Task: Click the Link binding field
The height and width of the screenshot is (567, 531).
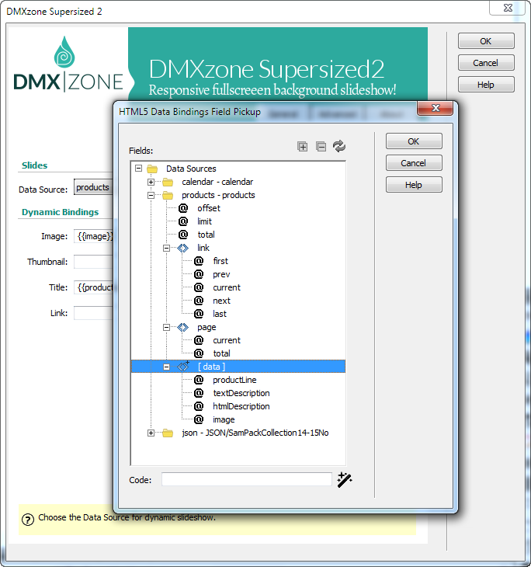Action: click(94, 313)
